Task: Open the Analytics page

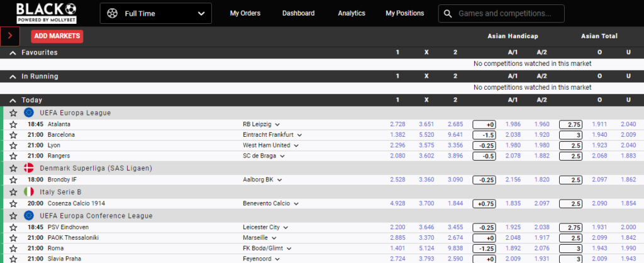Action: [x=352, y=14]
